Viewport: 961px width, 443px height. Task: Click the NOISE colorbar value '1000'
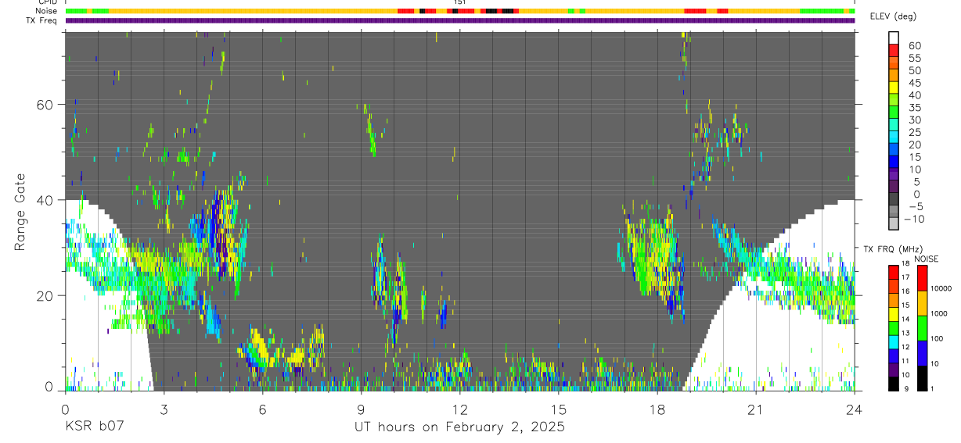point(940,314)
